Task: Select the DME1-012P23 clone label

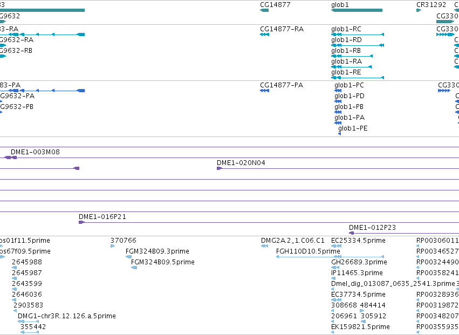Action: click(x=372, y=228)
